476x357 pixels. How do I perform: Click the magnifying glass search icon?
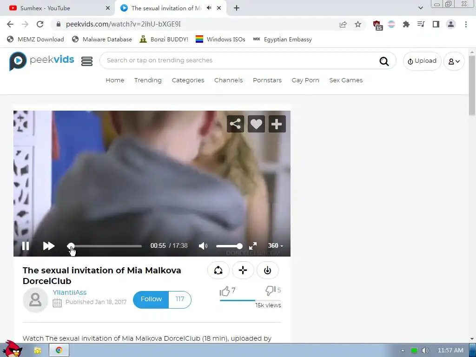pos(384,61)
